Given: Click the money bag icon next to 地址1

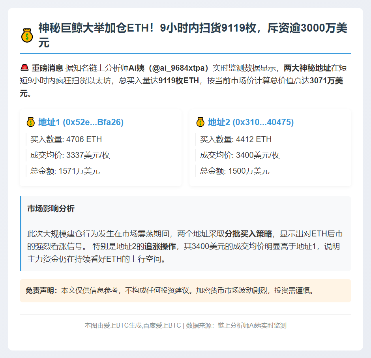Looking at the screenshot, I should tap(31, 122).
